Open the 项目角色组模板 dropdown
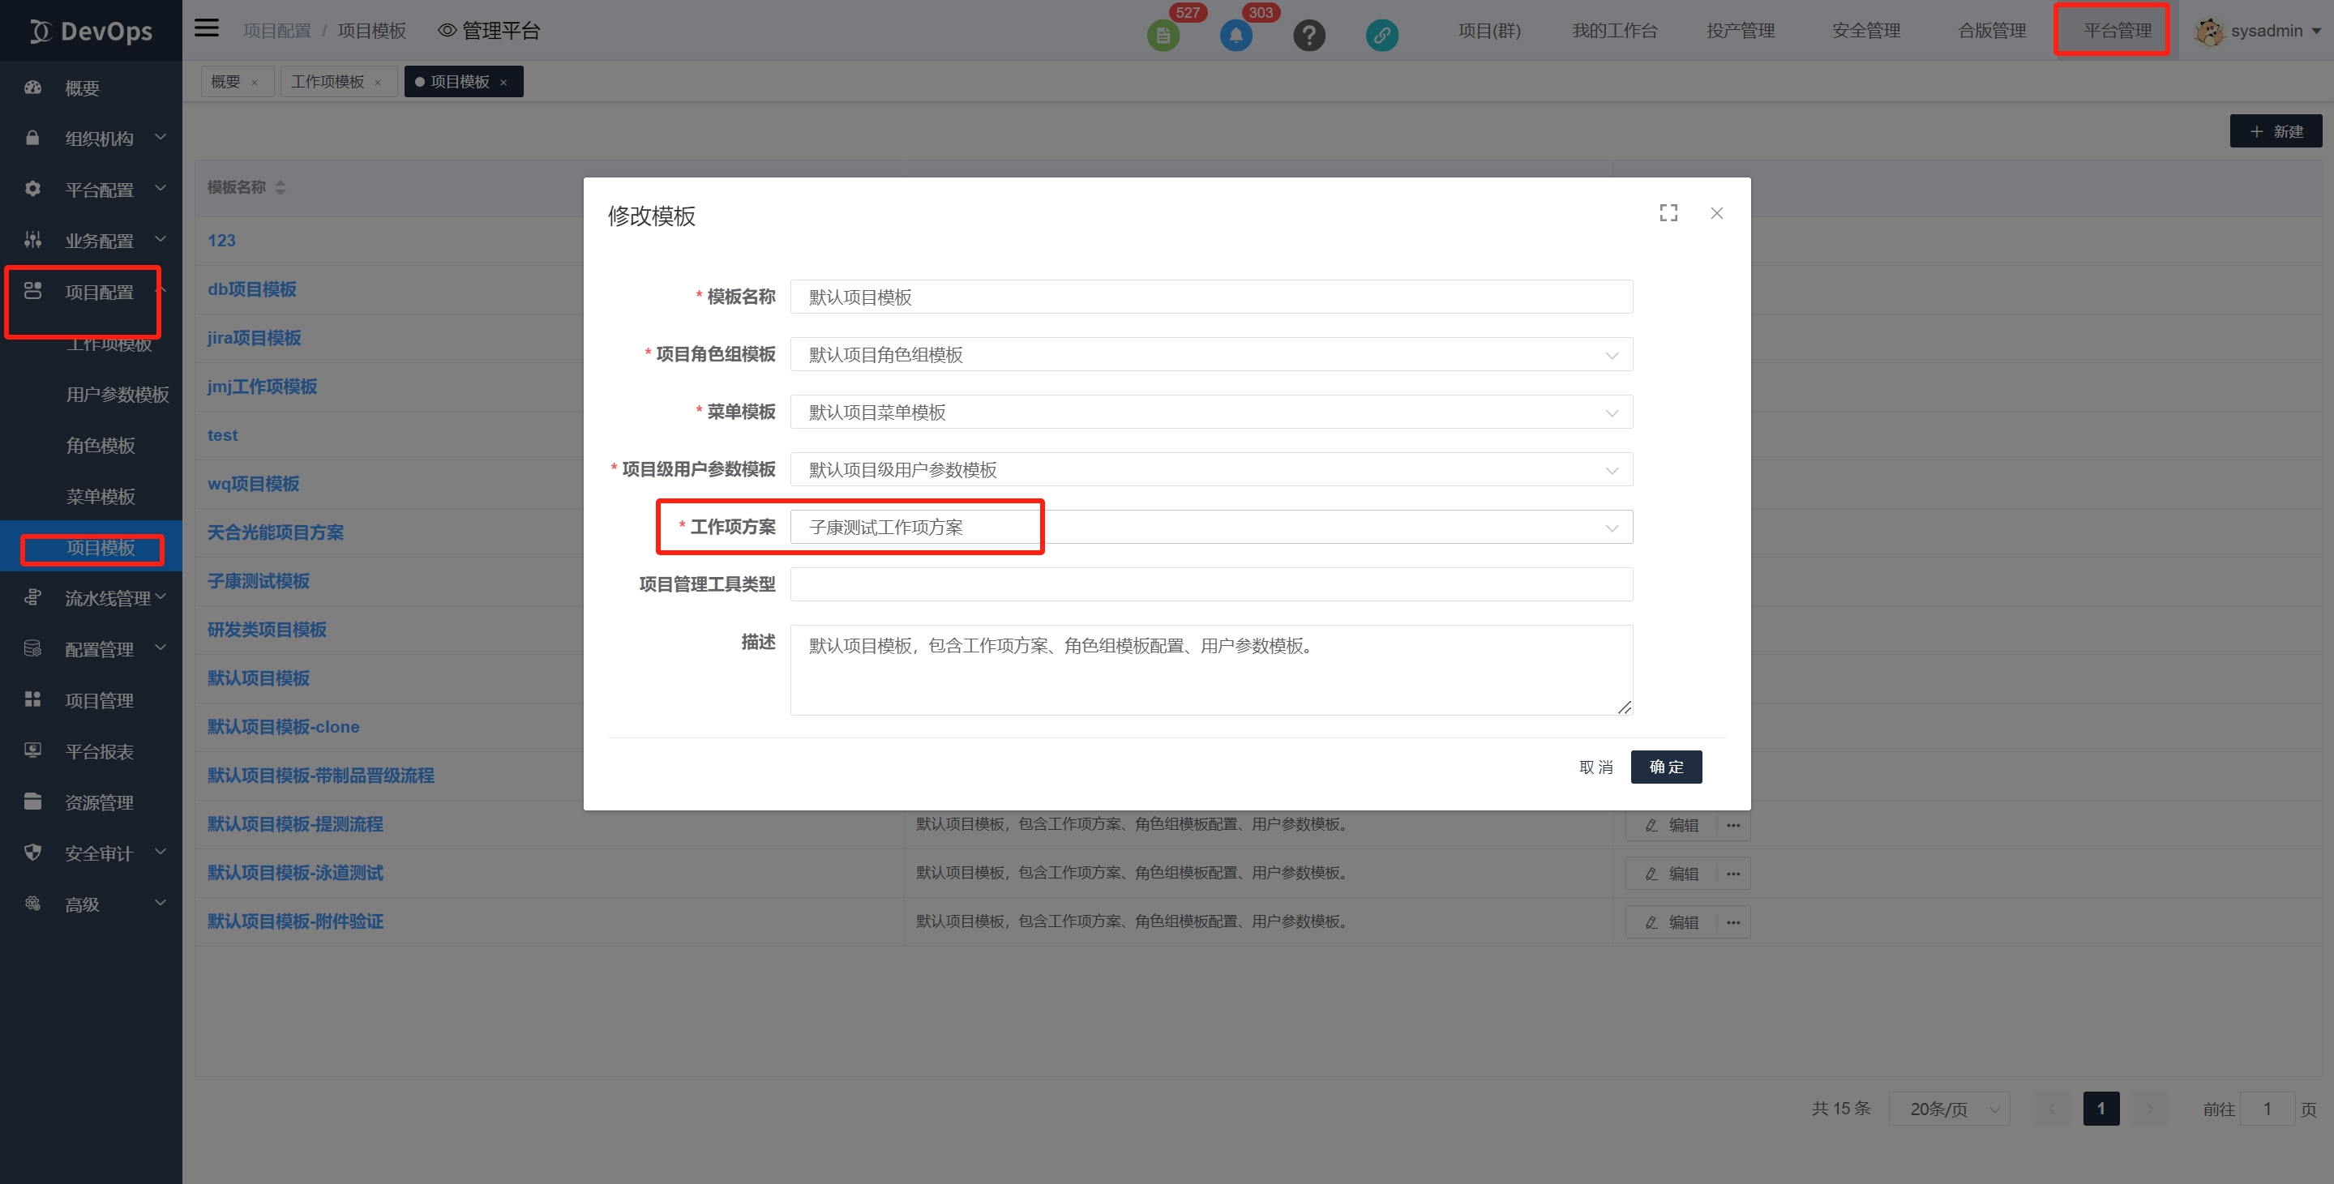 (1210, 354)
